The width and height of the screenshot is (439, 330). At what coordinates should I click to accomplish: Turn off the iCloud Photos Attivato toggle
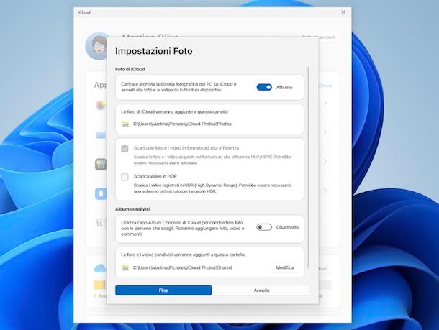click(264, 87)
